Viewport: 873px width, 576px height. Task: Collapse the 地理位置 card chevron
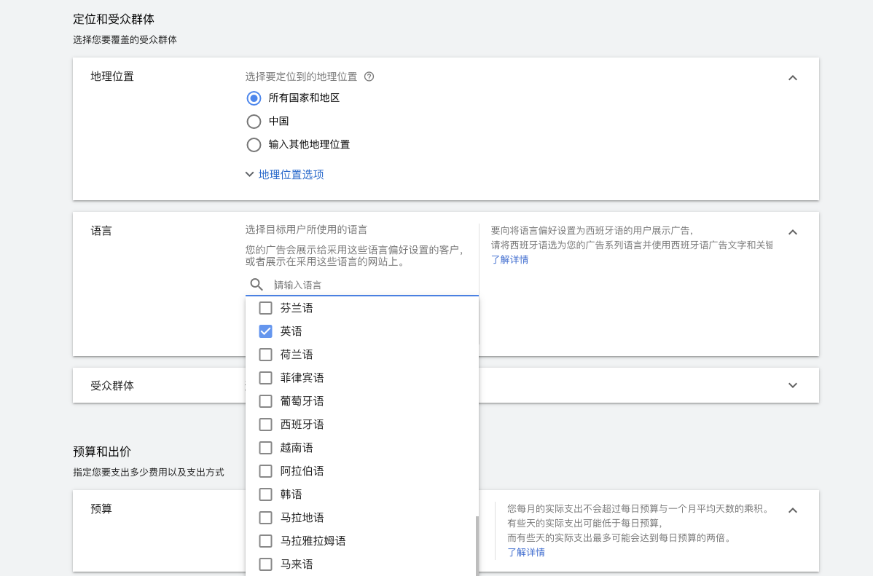point(793,78)
